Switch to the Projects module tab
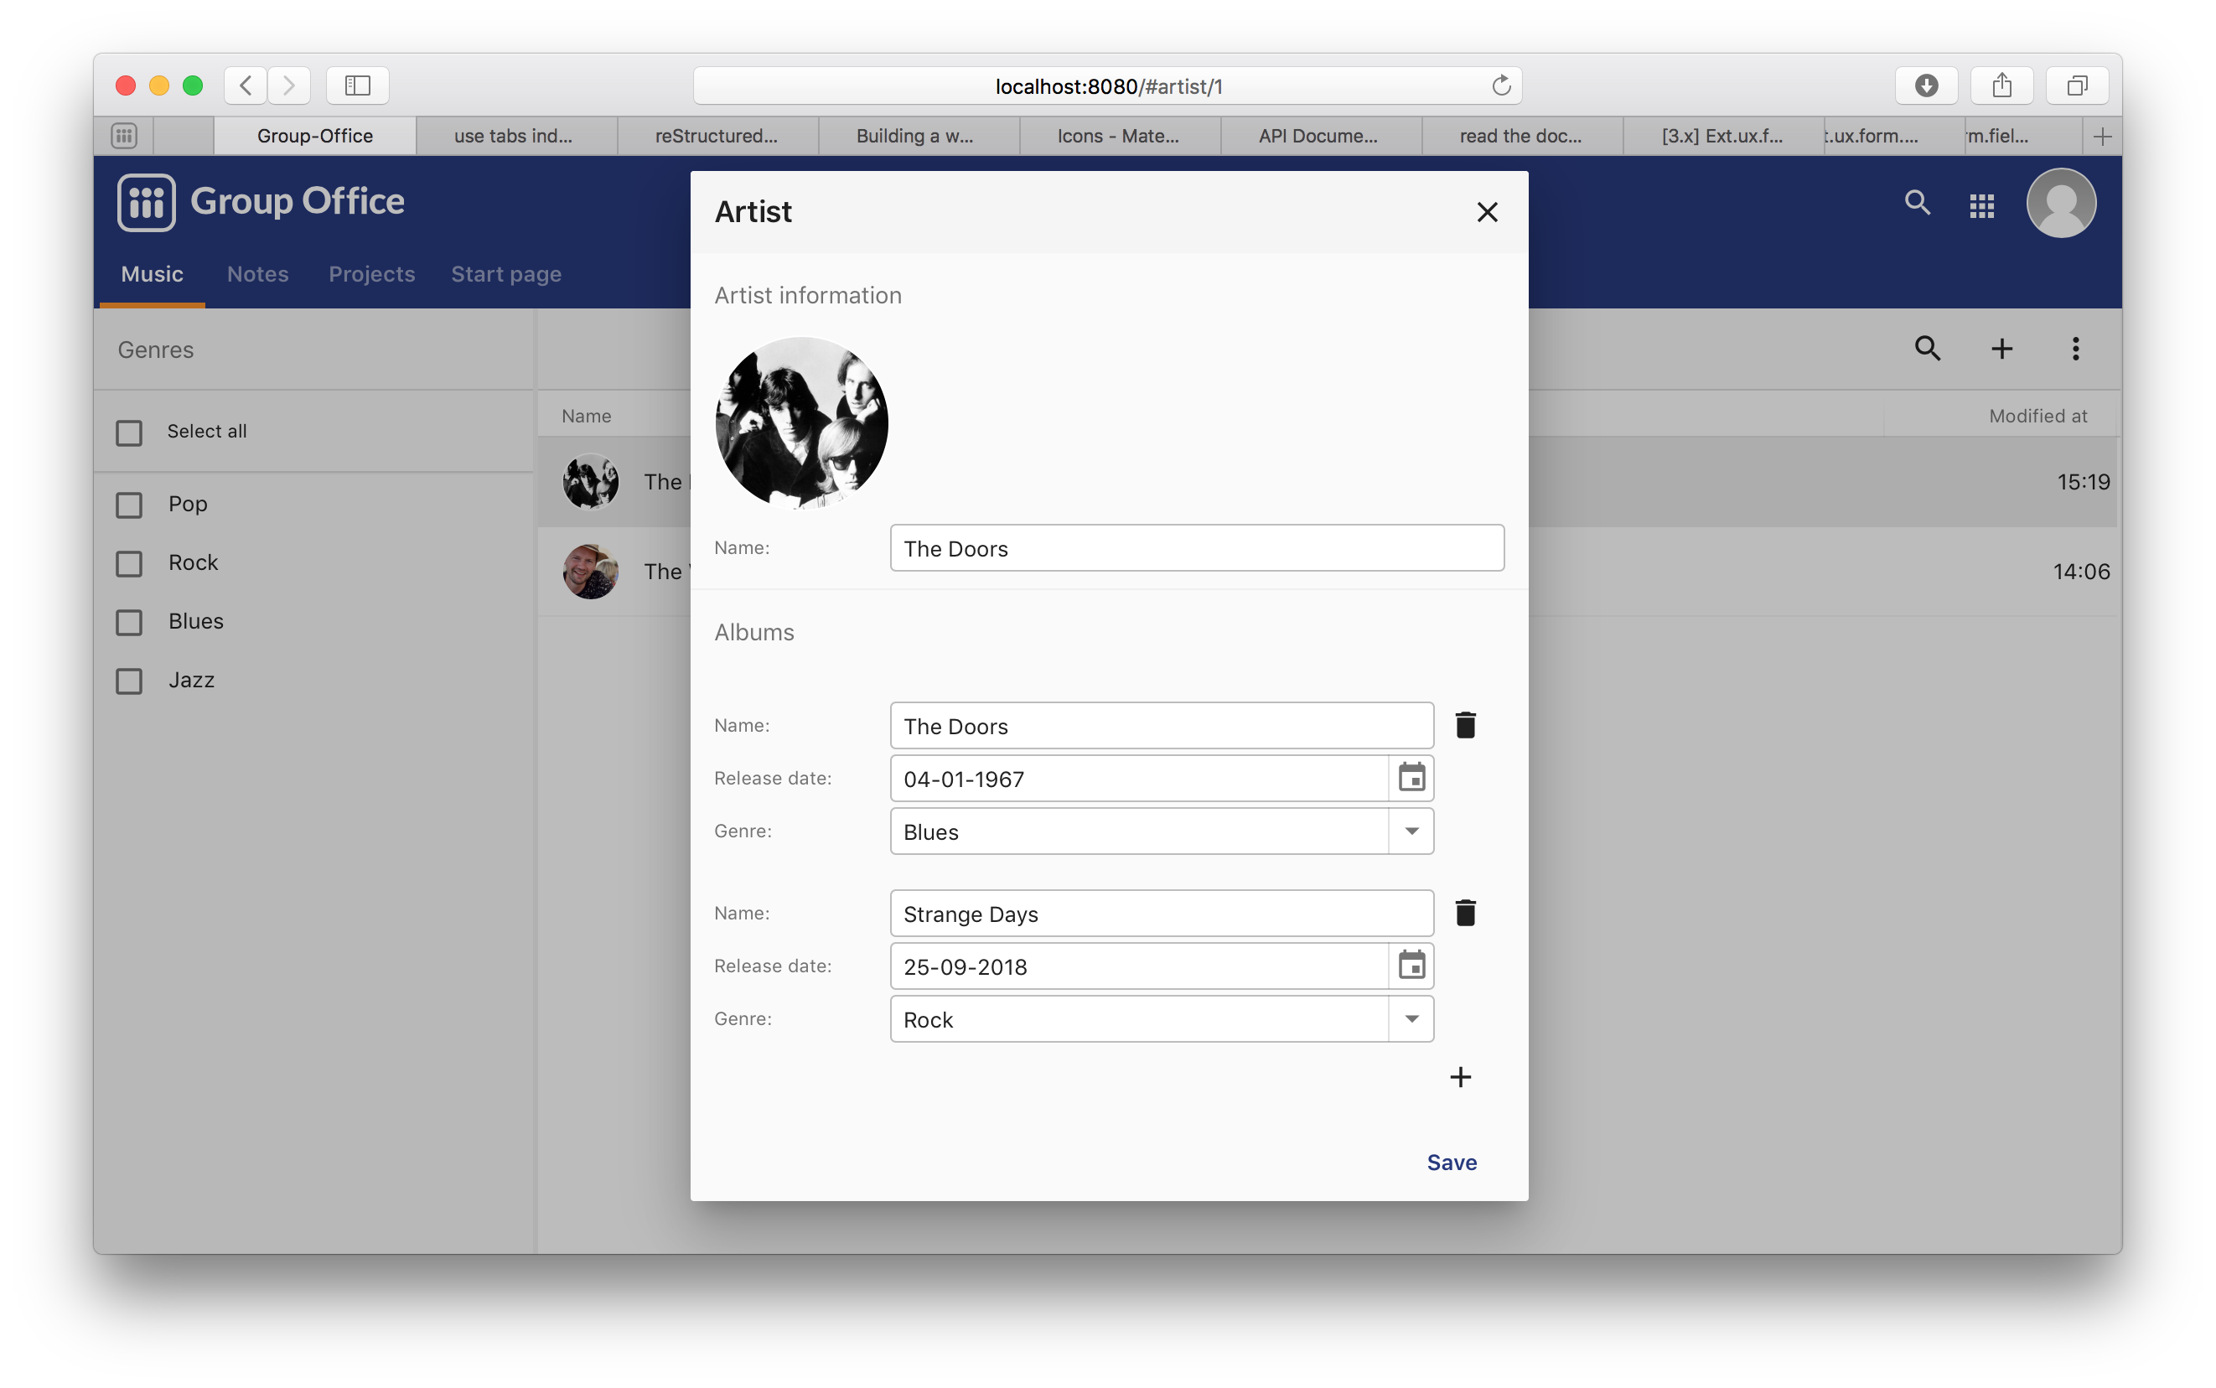 (x=372, y=273)
